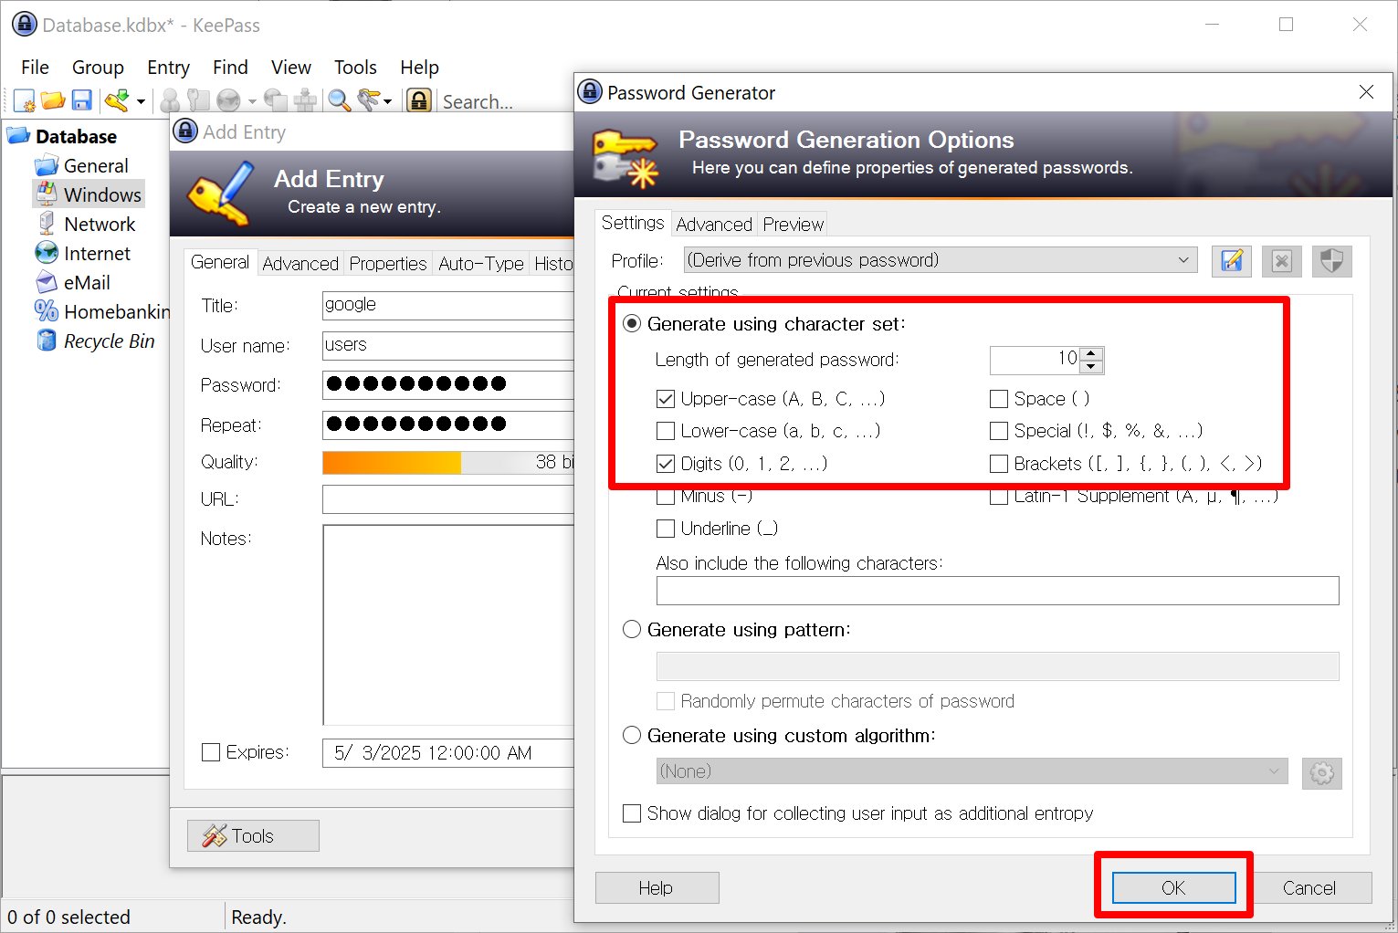Open the Entry menu

tap(168, 68)
